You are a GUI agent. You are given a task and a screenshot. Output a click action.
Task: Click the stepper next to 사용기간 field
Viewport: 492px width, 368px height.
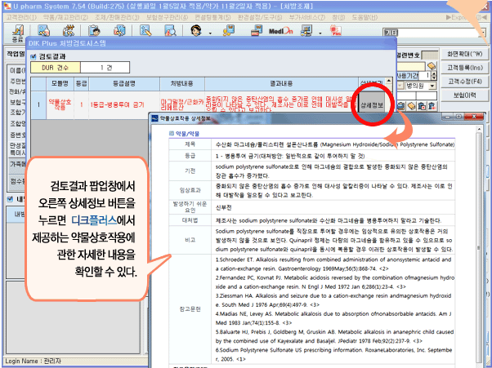(x=434, y=76)
